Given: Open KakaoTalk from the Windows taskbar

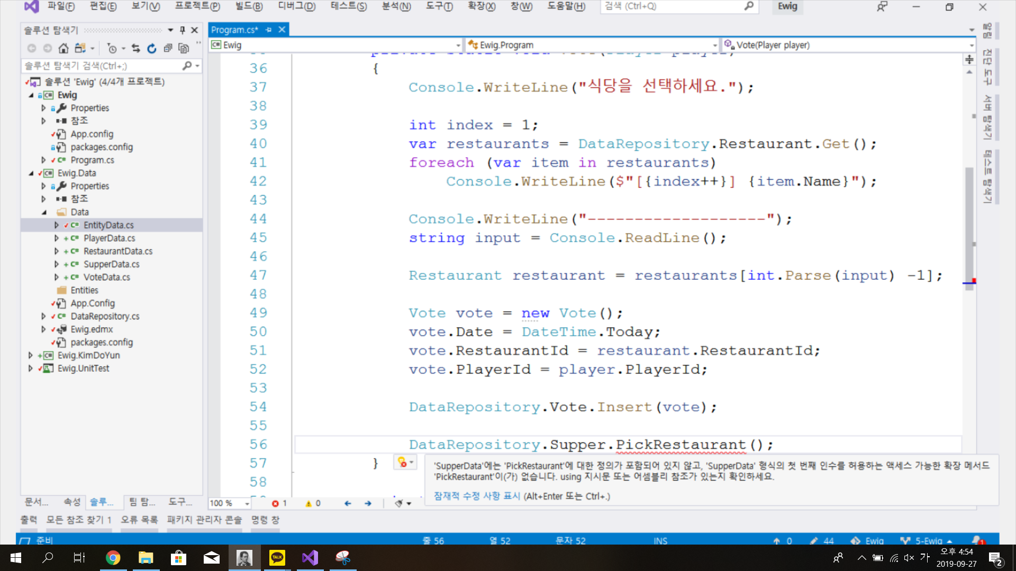Looking at the screenshot, I should [277, 558].
